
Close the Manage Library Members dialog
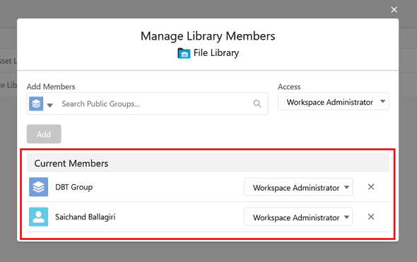click(394, 10)
